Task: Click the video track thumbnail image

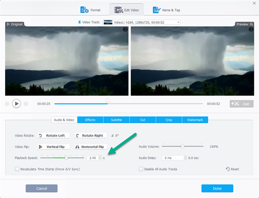Action: 108,22
